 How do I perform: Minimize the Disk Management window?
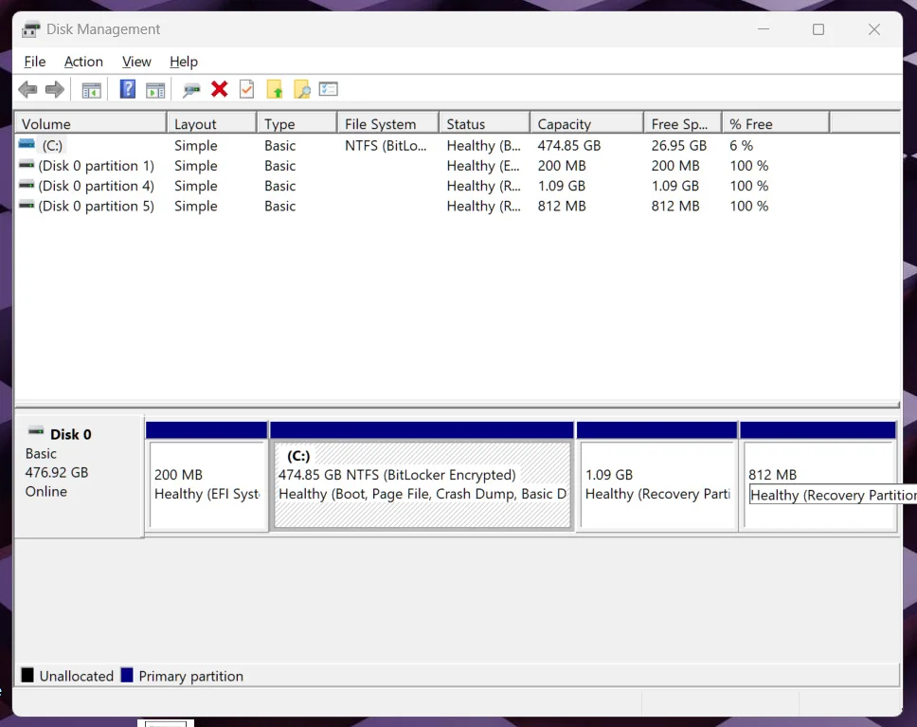pos(764,29)
